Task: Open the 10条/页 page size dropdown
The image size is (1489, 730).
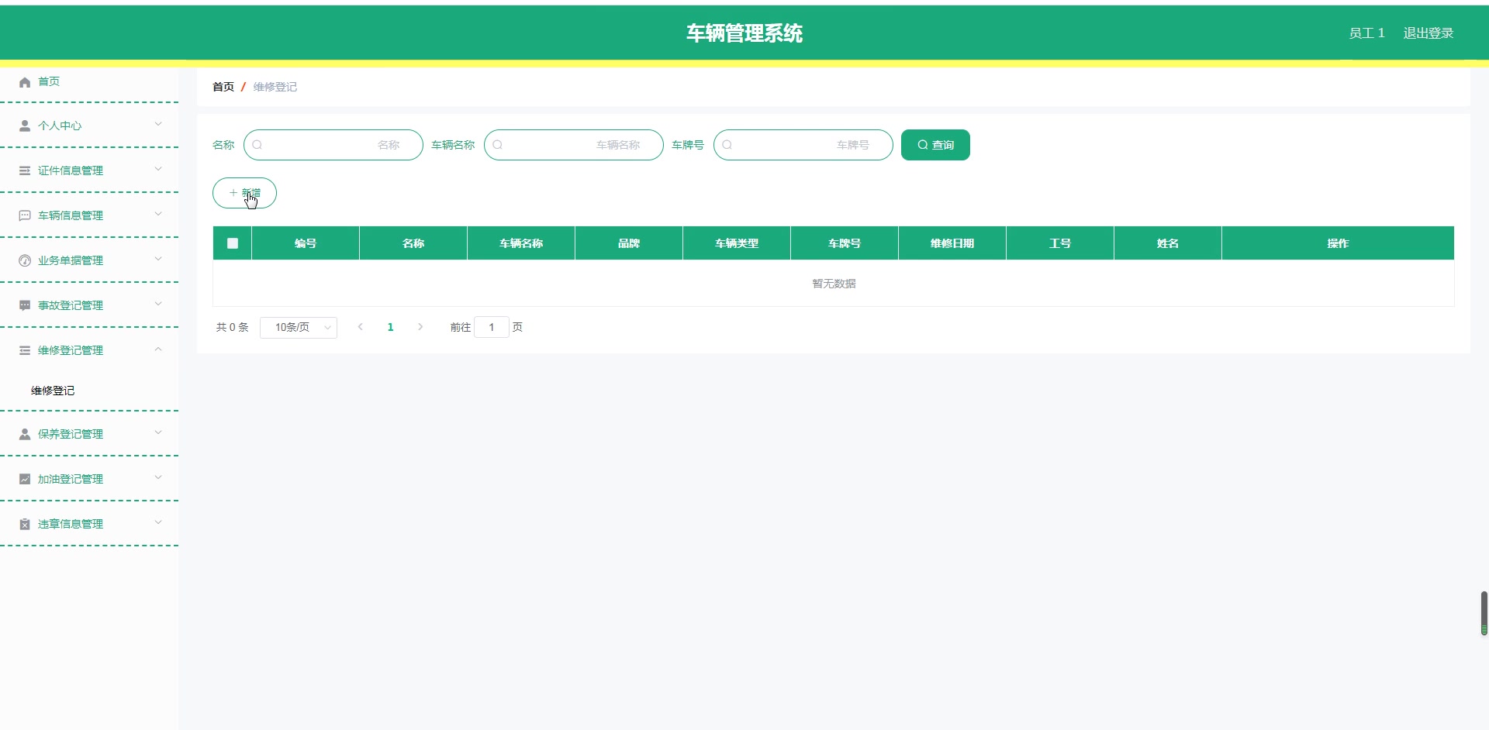Action: 299,327
